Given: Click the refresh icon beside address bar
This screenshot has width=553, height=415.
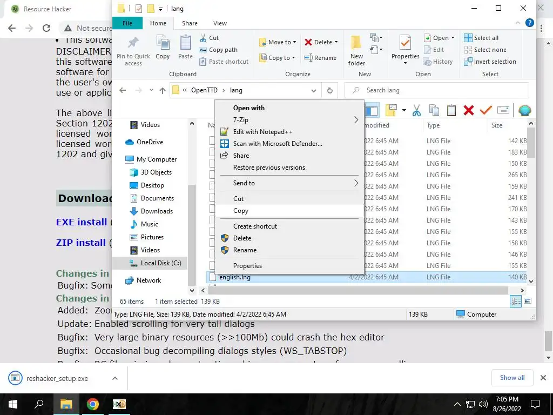Looking at the screenshot, I should point(330,90).
